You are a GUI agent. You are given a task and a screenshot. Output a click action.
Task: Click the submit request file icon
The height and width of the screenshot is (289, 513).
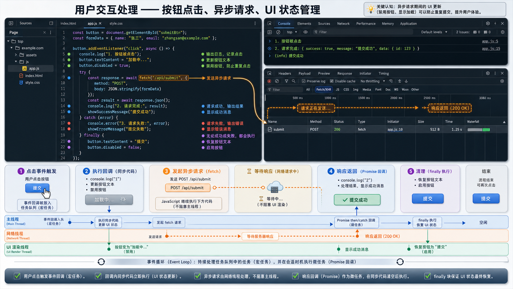(270, 129)
